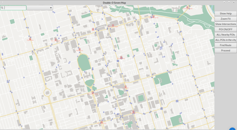Click the Bay subway station icon
The image size is (237, 130).
tap(93, 29)
